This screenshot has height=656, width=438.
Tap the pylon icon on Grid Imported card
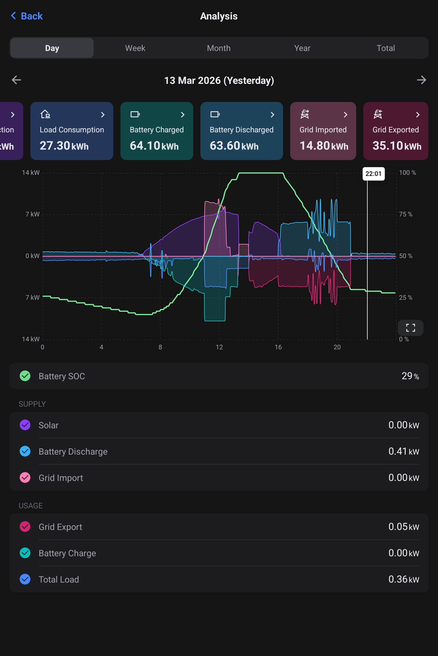[304, 114]
